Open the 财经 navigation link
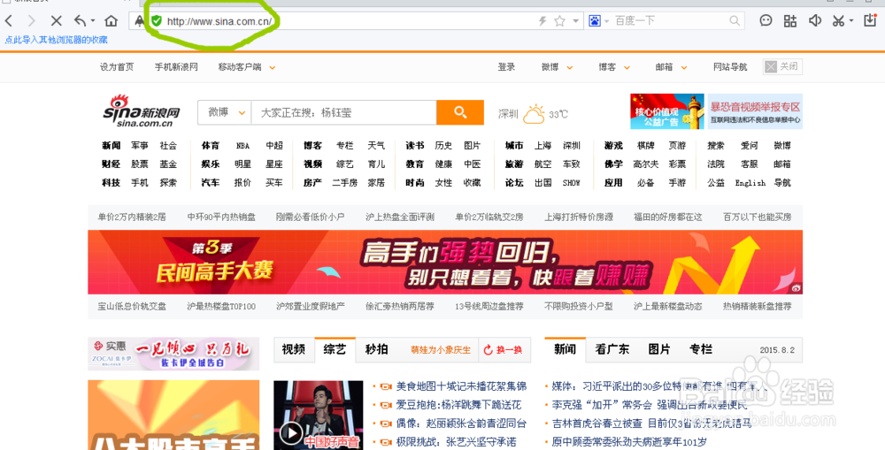Image resolution: width=885 pixels, height=450 pixels. click(x=112, y=164)
